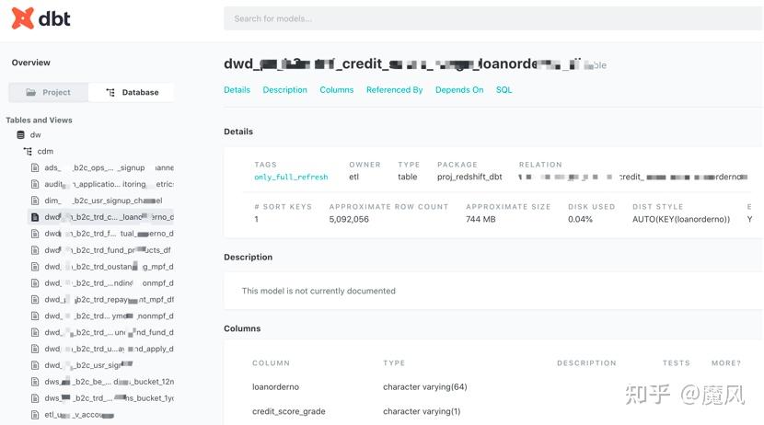
Task: Switch to the Database tab
Action: coord(132,92)
